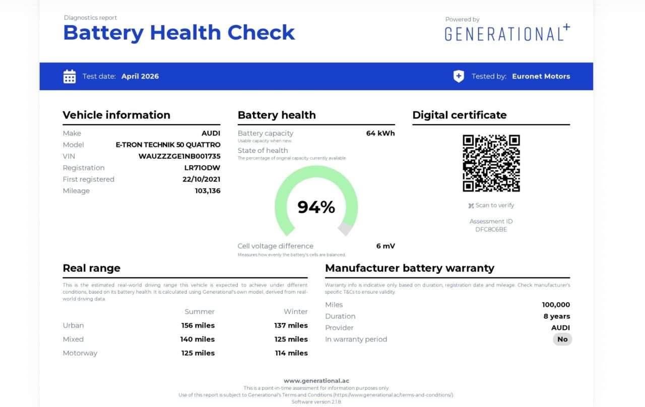The height and width of the screenshot is (407, 645).
Task: Click the Assessment ID DFC8C6BE
Action: pyautogui.click(x=491, y=229)
